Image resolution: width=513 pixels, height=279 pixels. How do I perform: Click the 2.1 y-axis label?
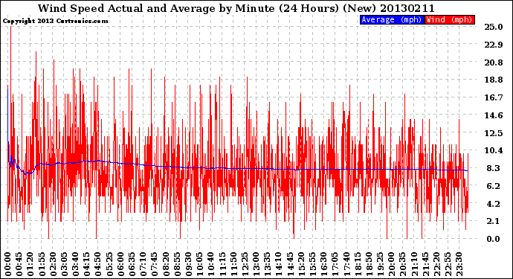click(494, 222)
